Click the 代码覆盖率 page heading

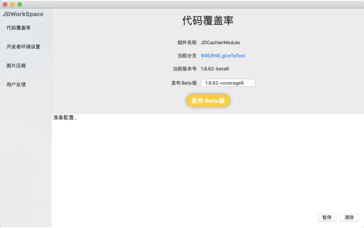click(208, 21)
